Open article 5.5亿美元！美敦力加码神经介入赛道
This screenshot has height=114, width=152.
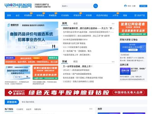tap(78, 81)
